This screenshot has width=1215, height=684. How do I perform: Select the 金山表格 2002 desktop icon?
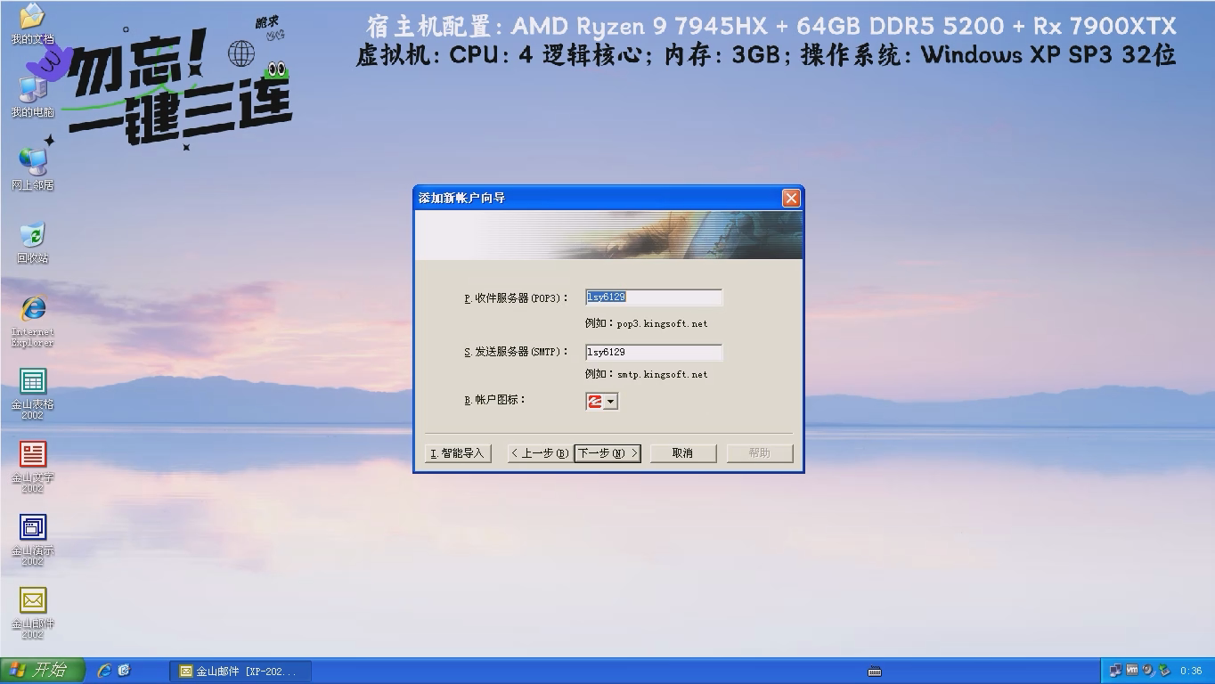click(x=32, y=394)
